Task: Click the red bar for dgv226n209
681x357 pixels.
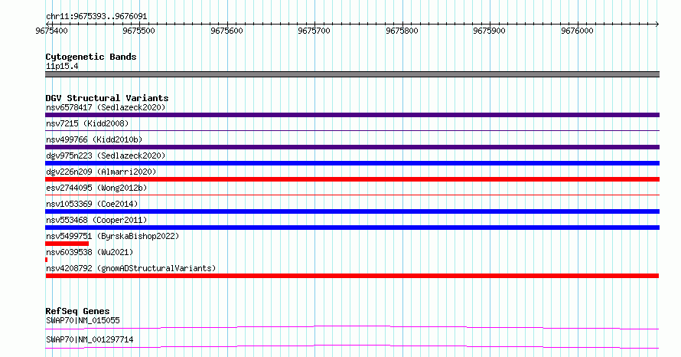Action: 352,179
